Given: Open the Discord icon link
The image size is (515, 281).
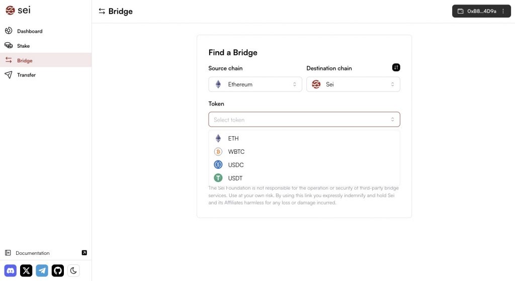Looking at the screenshot, I should (11, 271).
